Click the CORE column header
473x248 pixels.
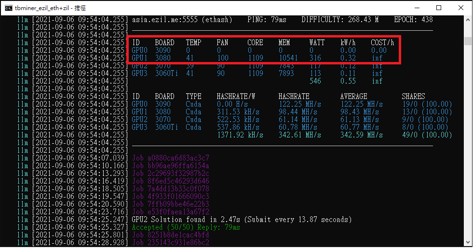coord(255,43)
